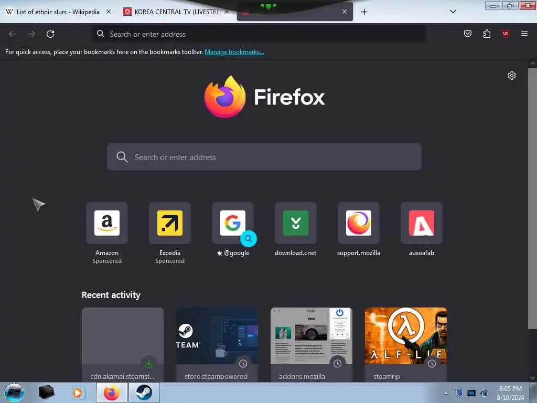Switch to List of ethnic slurs Wikipedia tab
This screenshot has height=403, width=537.
click(x=58, y=12)
